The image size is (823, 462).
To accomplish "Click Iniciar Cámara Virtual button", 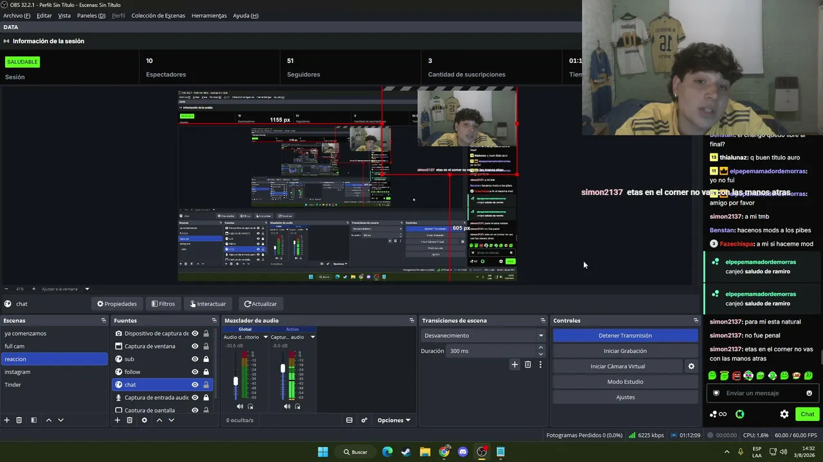I will pos(617,366).
